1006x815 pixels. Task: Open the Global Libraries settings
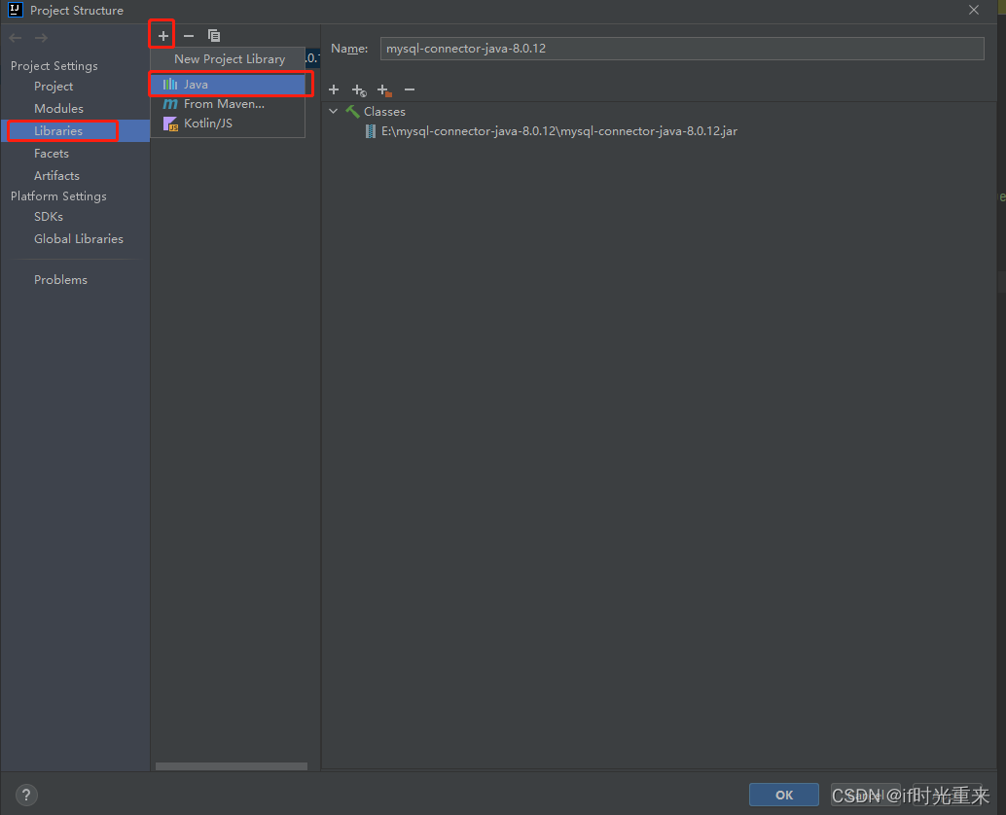pyautogui.click(x=78, y=238)
